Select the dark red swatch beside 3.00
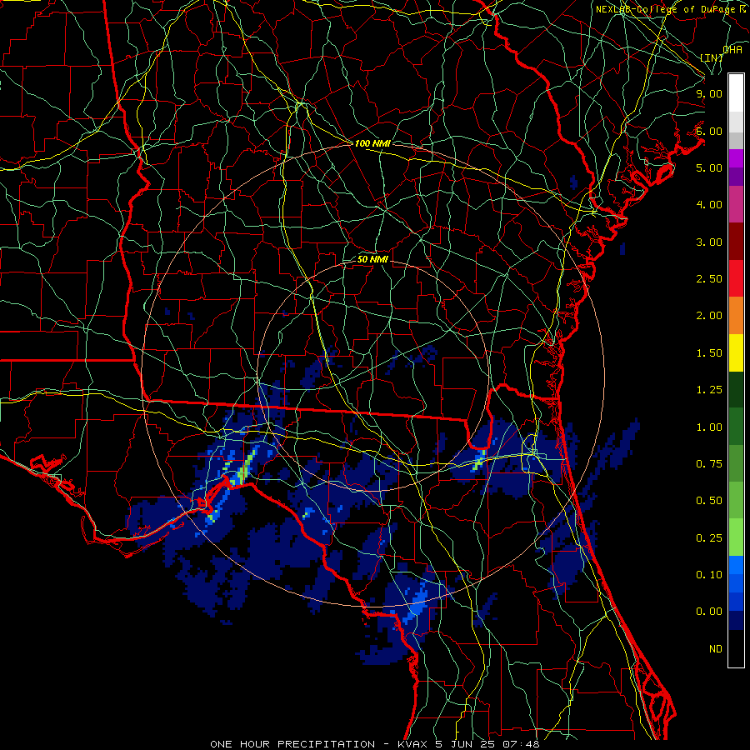Screen dimensions: 750x750 tap(736, 242)
